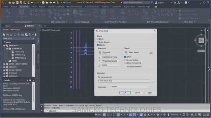Click the AutoCAD application menu logo
Image resolution: width=211 pixels, height=118 pixels.
(x=3, y=3)
